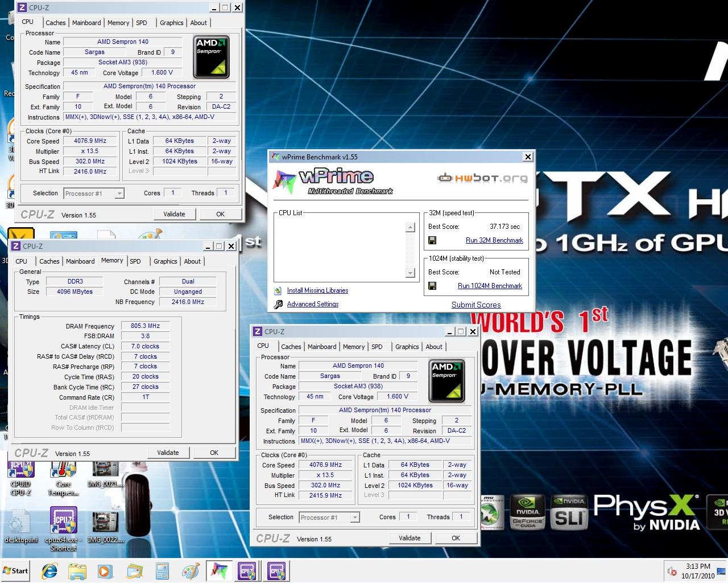Viewport: 728px width, 583px height.
Task: Select the desktop.ini file icon
Action: tap(21, 527)
